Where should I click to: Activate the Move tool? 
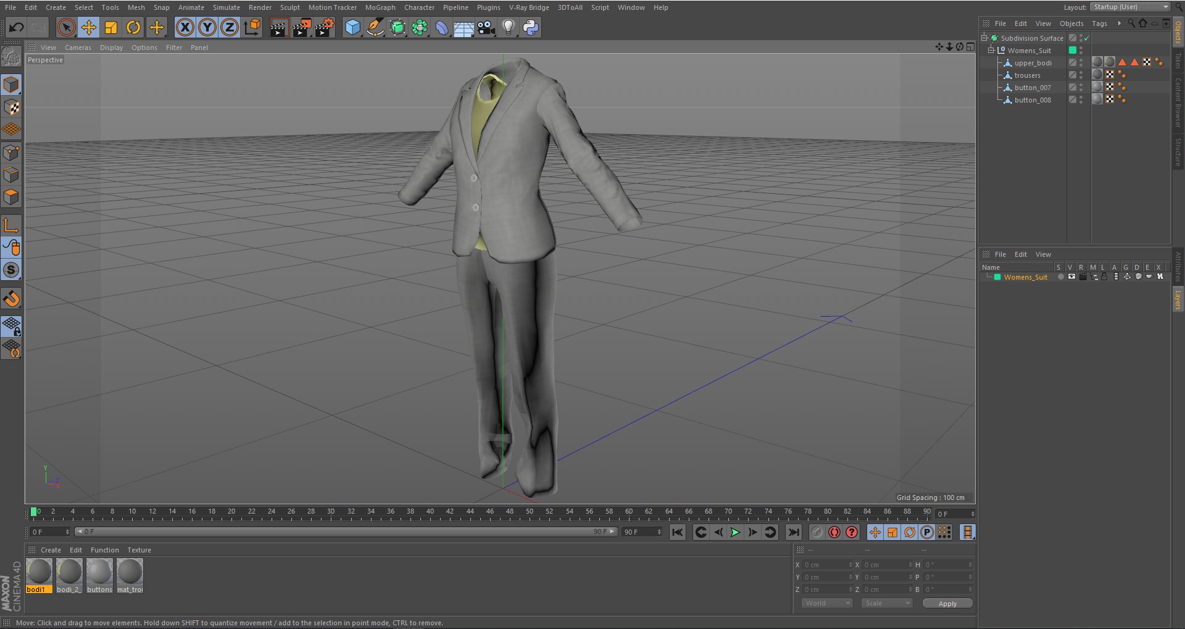[89, 27]
